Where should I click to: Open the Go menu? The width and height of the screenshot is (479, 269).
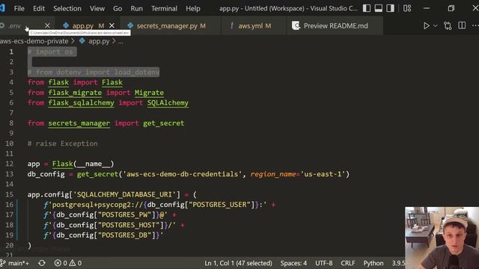point(118,8)
